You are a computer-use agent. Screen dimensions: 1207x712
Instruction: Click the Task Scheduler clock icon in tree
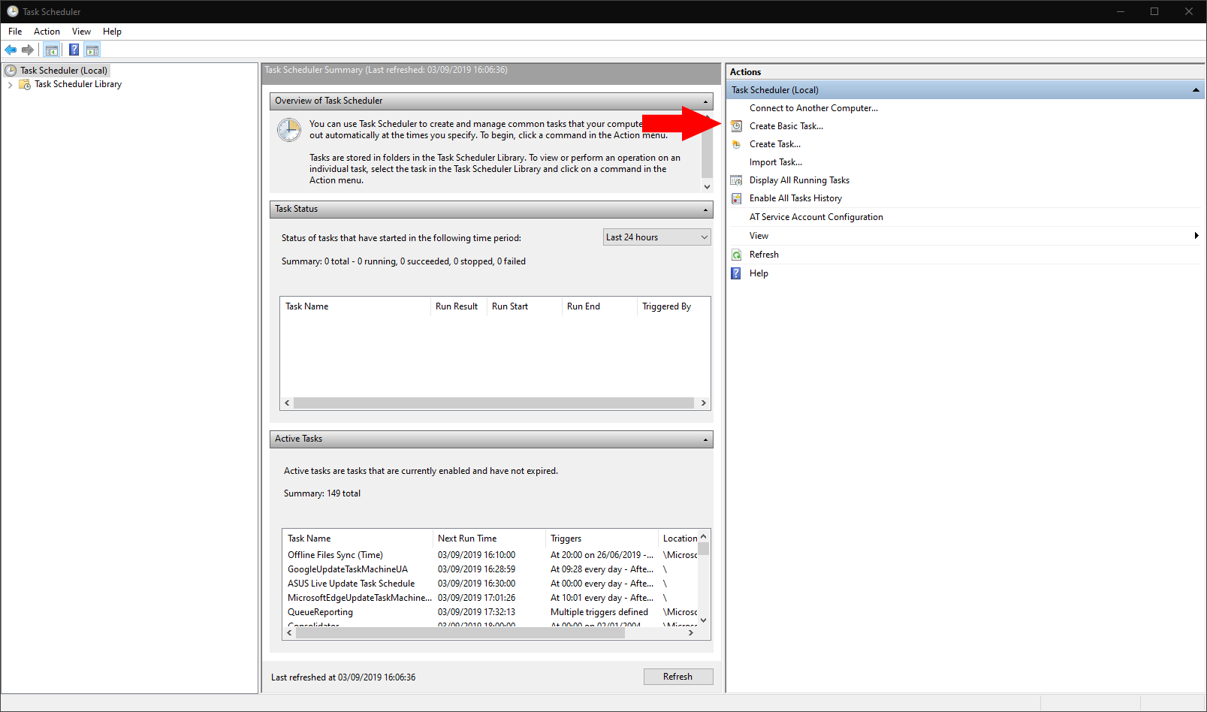coord(11,70)
